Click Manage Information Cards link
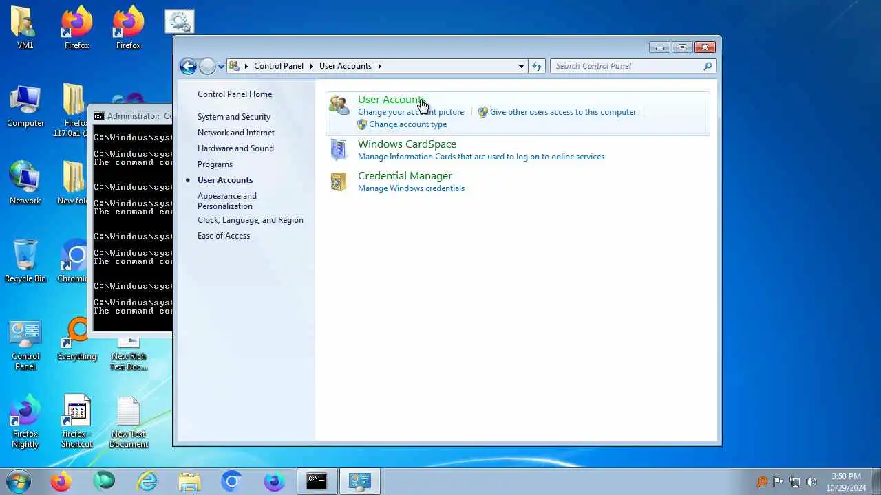 coord(481,157)
